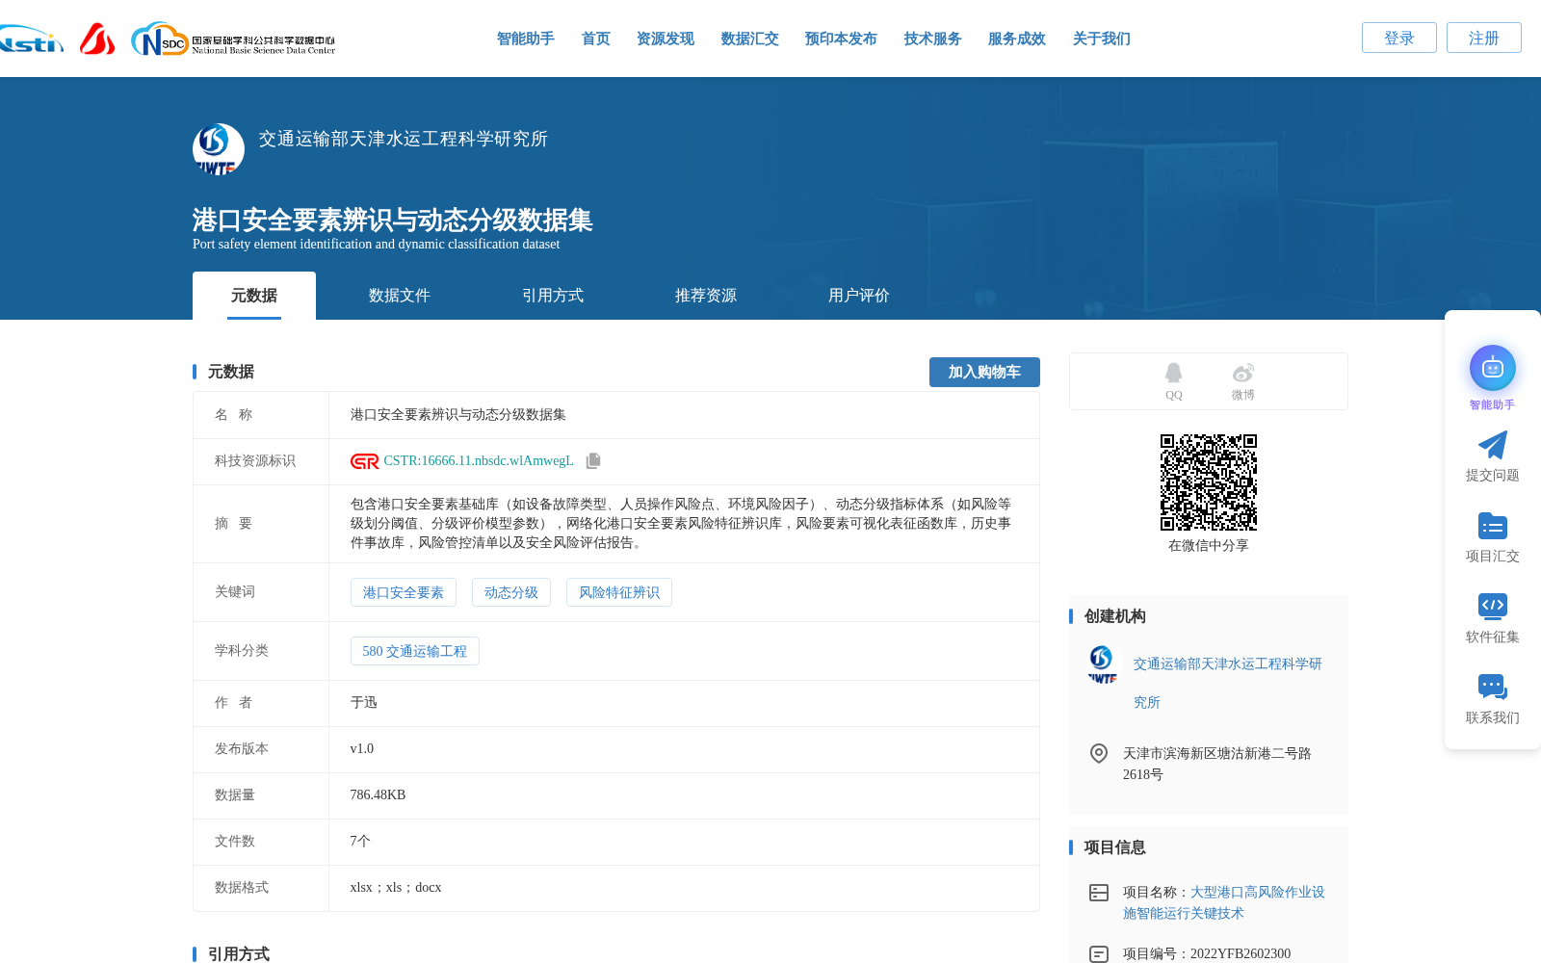Image resolution: width=1541 pixels, height=963 pixels.
Task: Click the NSTI logo in header
Action: pos(31,39)
